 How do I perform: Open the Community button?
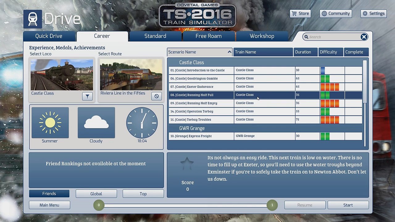[336, 14]
